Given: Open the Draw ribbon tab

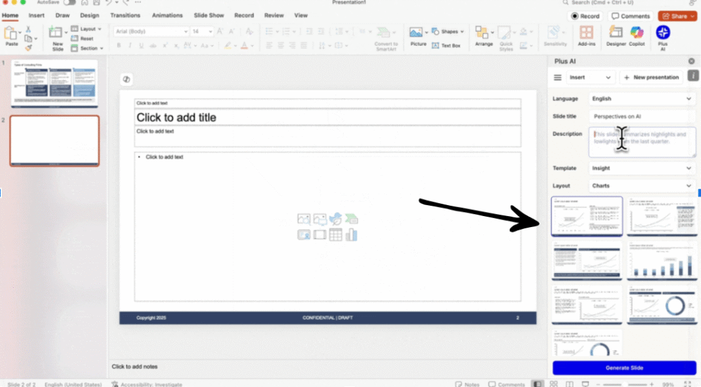Looking at the screenshot, I should pyautogui.click(x=62, y=15).
